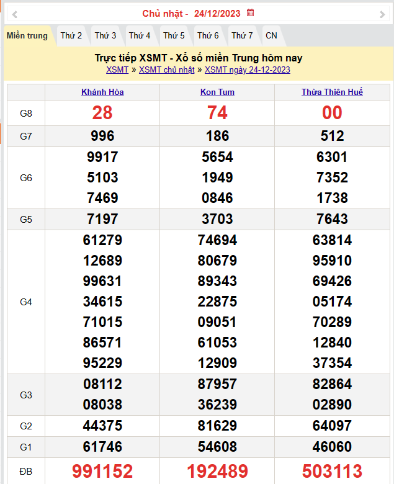
Task: Click G4 number 12909
Action: click(x=218, y=363)
